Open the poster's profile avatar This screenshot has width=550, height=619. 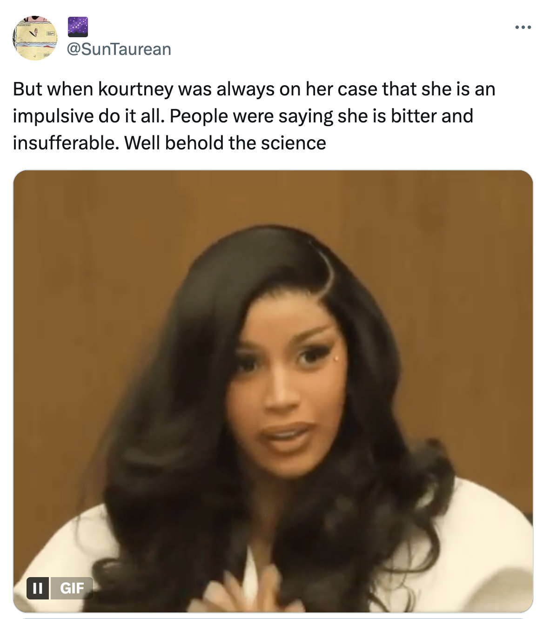click(x=34, y=38)
